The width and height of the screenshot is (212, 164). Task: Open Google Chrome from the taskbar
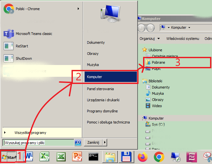coord(159,157)
